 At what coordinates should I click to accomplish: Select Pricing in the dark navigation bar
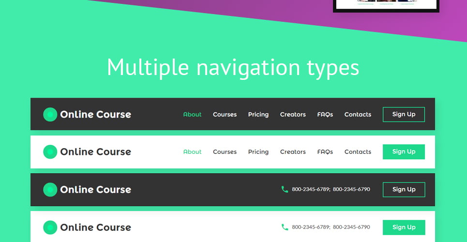(x=258, y=115)
